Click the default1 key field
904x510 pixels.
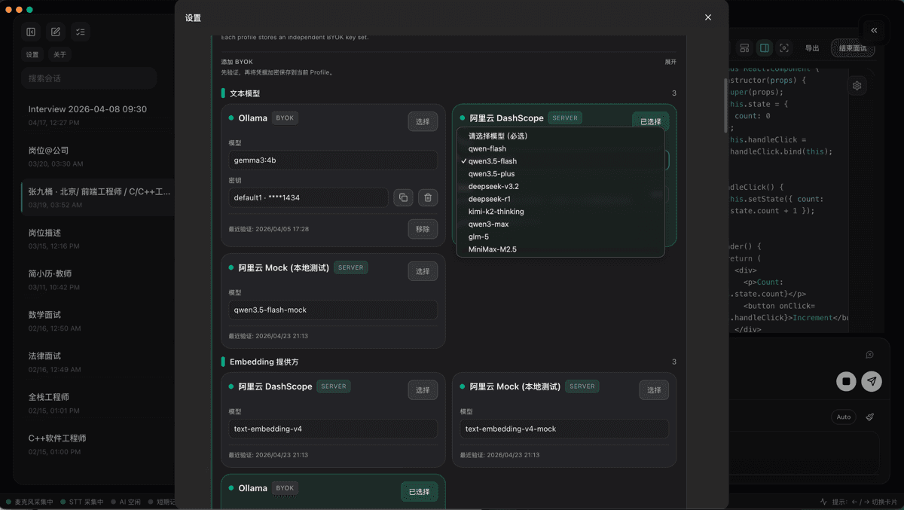tap(309, 197)
